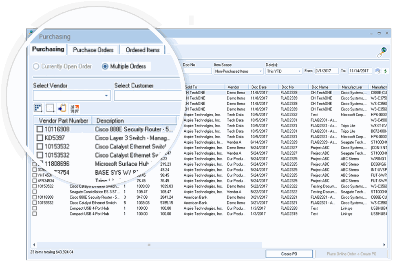395x264 pixels.
Task: Switch to the Purchase Orders tab
Action: click(x=93, y=50)
